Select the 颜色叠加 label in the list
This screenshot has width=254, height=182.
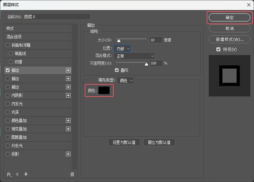[x=19, y=120]
